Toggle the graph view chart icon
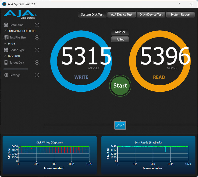The height and width of the screenshot is (177, 198). coord(120,125)
